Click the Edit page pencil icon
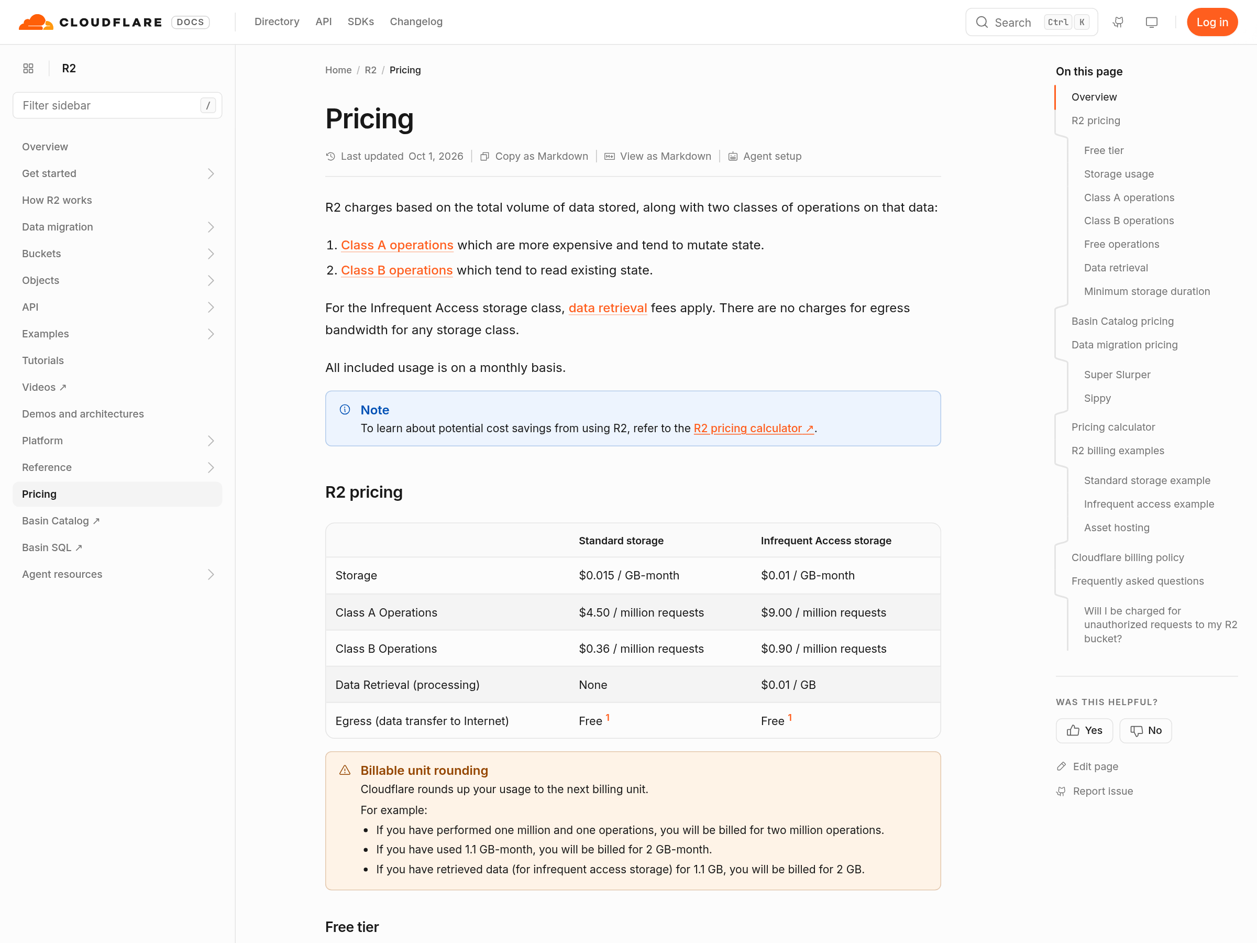This screenshot has height=943, width=1257. (x=1061, y=766)
